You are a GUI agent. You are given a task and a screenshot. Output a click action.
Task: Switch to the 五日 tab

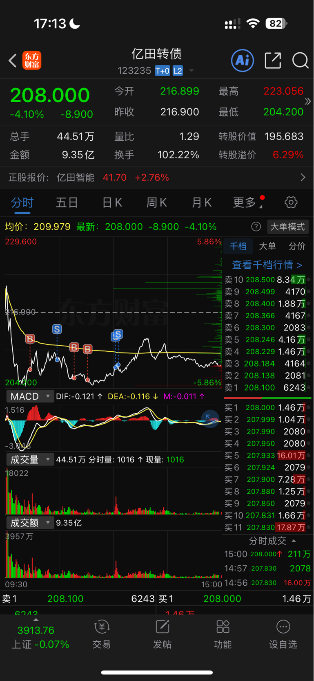coord(67,202)
